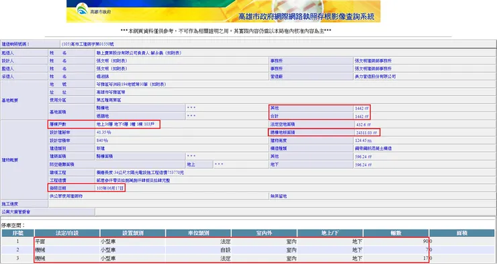Click the value 第五種商業區
This screenshot has width=497, height=264.
pos(108,100)
